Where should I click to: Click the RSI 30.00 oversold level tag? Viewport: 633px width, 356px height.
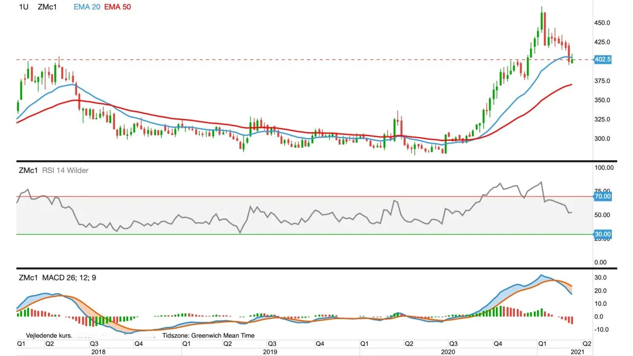click(x=602, y=234)
